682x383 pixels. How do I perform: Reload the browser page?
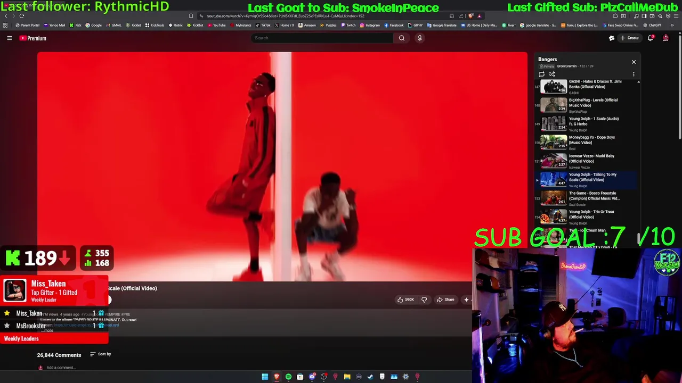pyautogui.click(x=22, y=16)
